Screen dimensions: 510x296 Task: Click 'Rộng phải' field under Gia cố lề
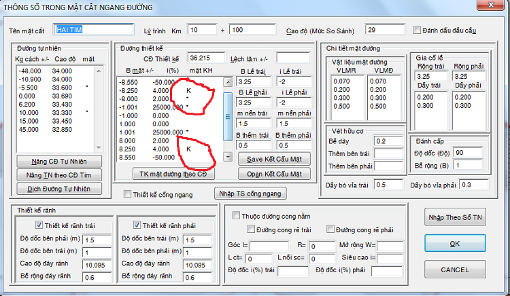point(469,76)
